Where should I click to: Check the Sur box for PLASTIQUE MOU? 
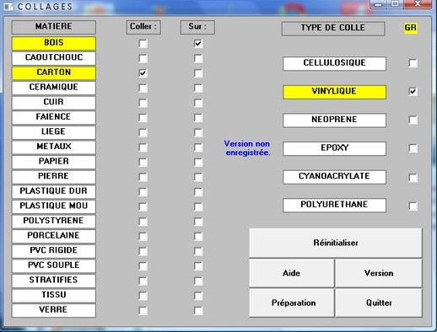coord(198,206)
